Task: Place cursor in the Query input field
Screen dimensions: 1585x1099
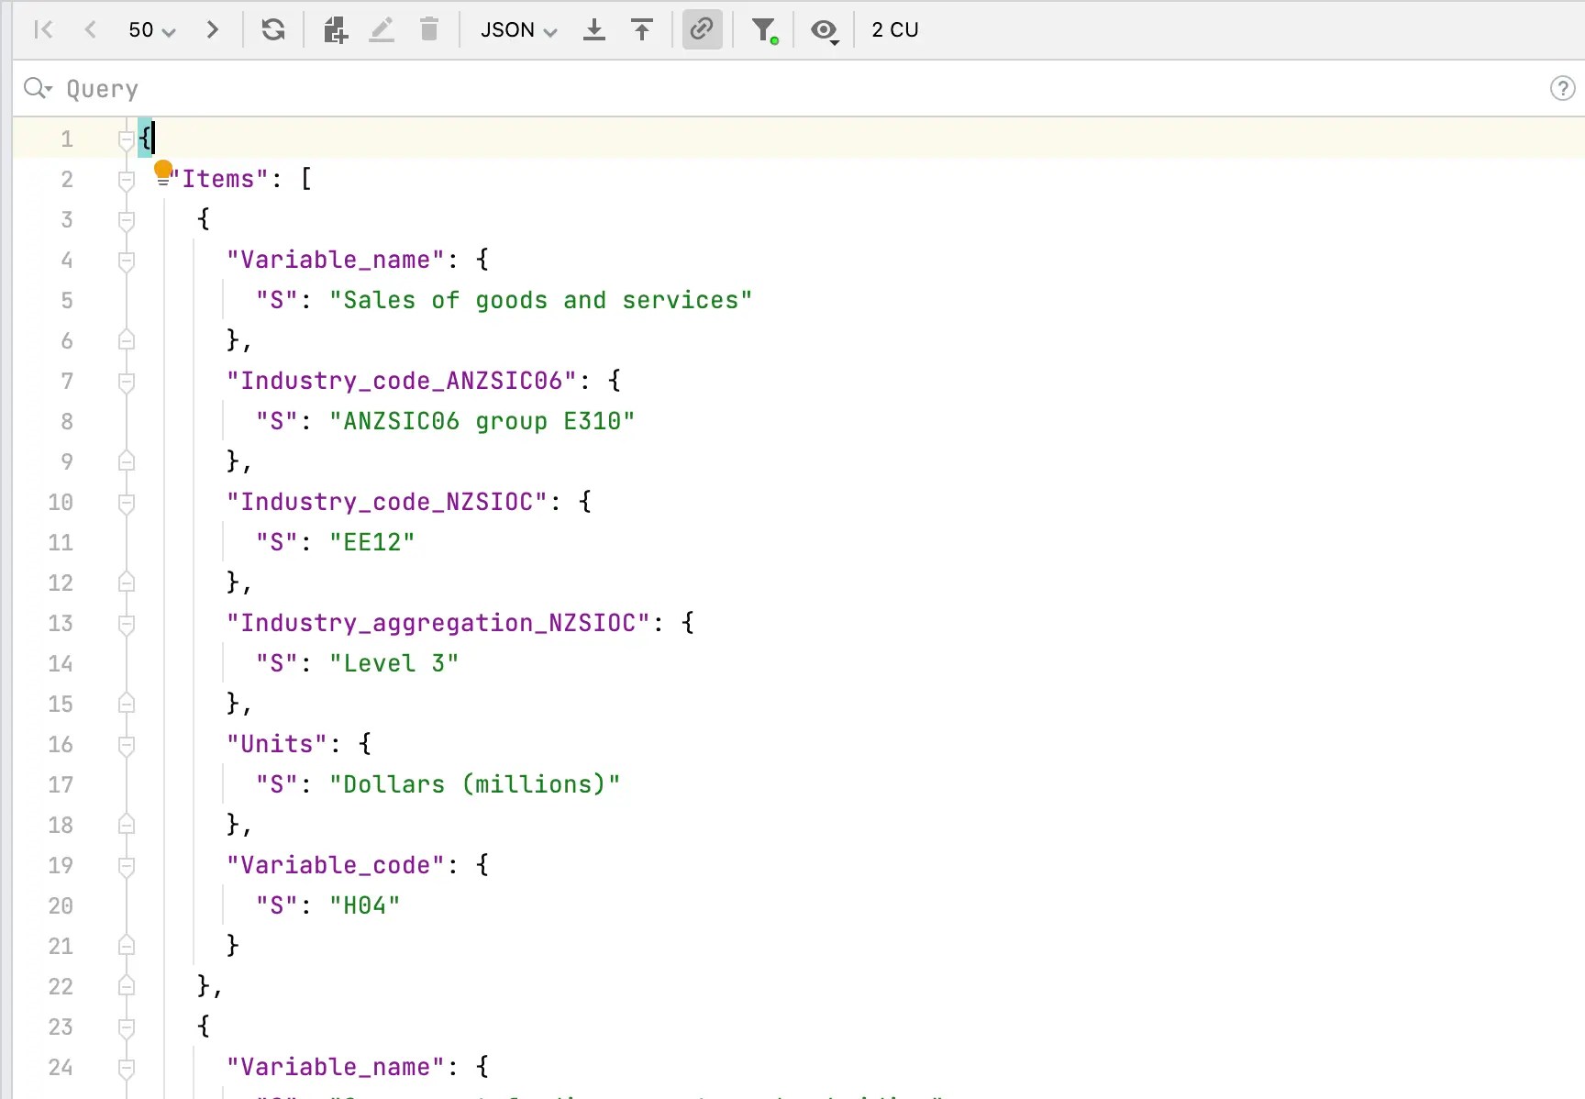Action: (x=459, y=88)
